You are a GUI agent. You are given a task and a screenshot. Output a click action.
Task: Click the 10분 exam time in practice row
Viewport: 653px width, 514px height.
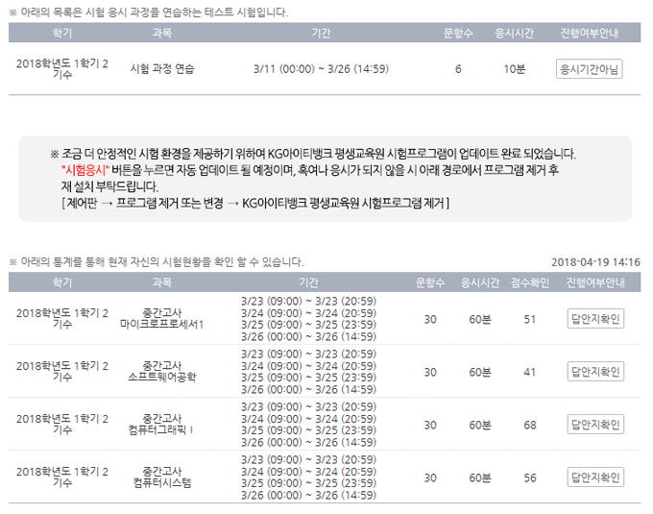coord(514,69)
